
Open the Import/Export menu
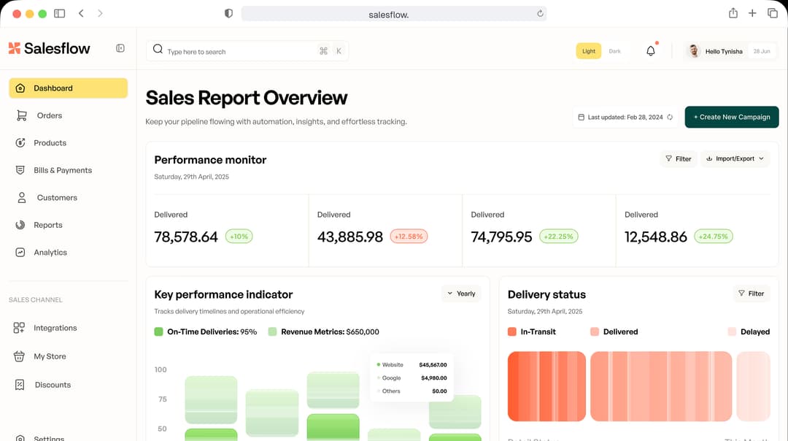click(735, 158)
